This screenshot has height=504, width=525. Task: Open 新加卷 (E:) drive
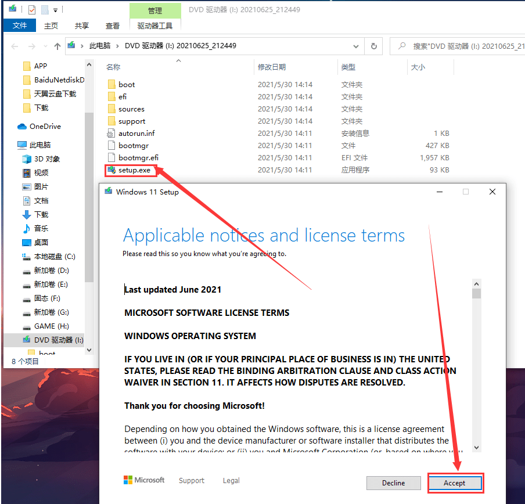(x=45, y=285)
